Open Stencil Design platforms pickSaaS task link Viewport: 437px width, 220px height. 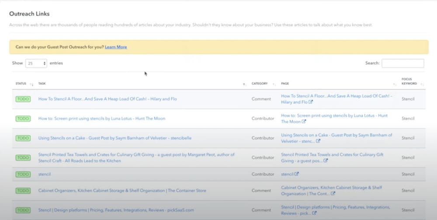(116, 210)
